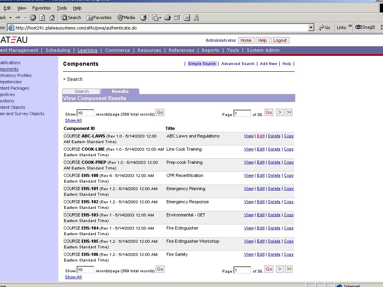Open the Commerce navigation item
383x287 pixels.
[x=117, y=50]
